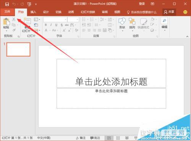Open the Shapes (形状) gallery
Screen dimensions: 191x141
pyautogui.click(x=122, y=24)
